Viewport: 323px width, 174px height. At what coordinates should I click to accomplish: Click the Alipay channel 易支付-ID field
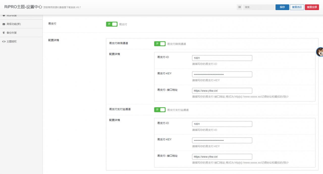(222, 124)
